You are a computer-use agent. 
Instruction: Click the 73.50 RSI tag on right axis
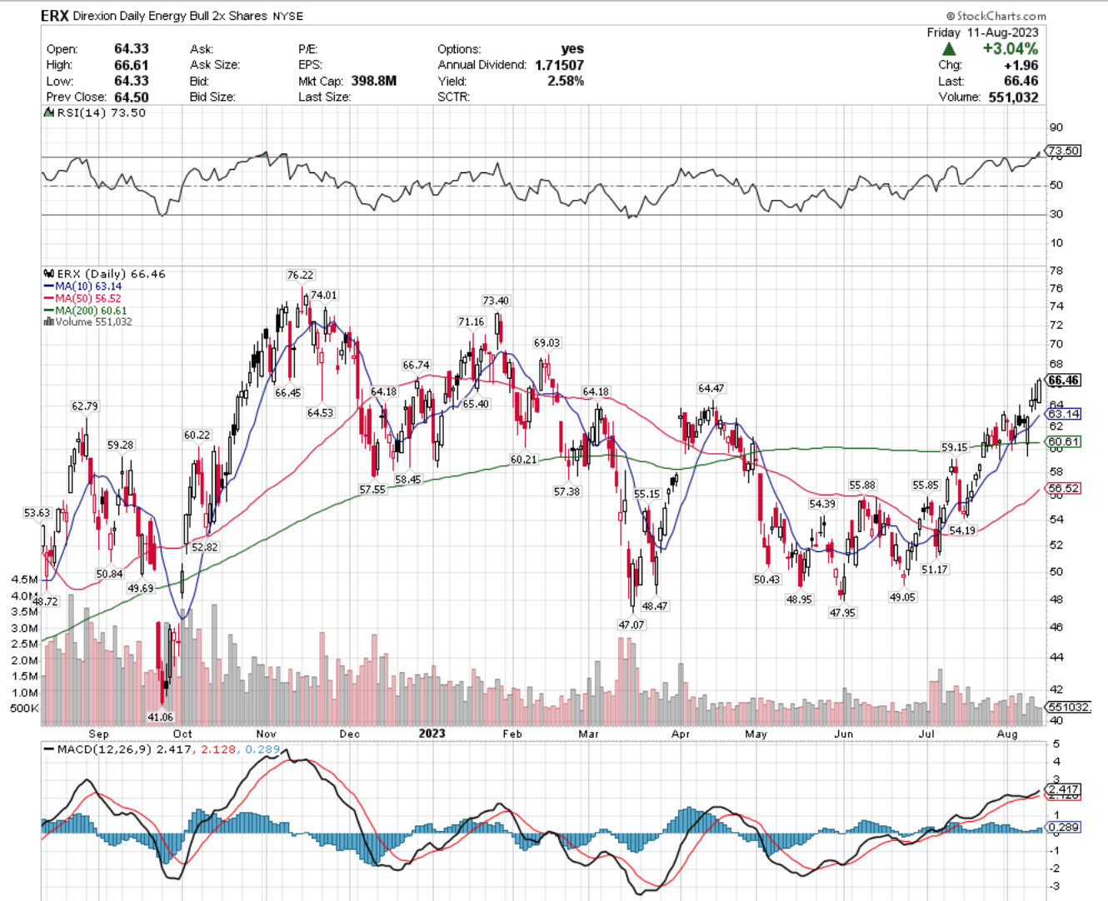pyautogui.click(x=1064, y=151)
